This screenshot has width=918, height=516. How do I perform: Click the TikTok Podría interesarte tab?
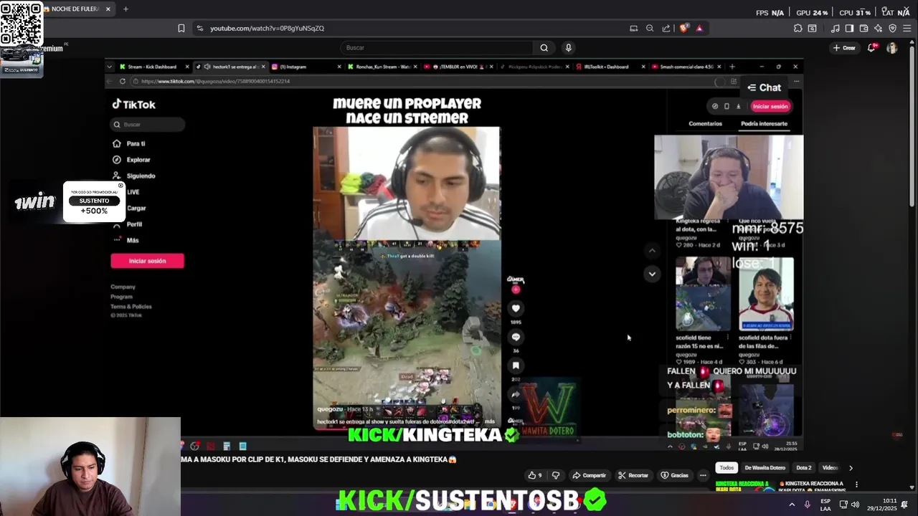tap(764, 123)
